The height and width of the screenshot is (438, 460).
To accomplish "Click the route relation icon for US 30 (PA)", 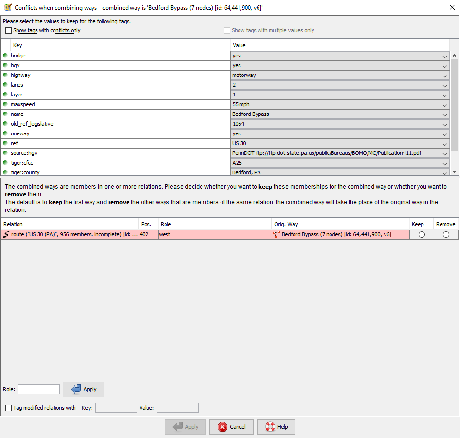I will [x=6, y=234].
